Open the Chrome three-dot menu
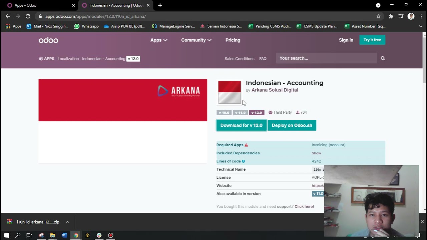This screenshot has height=240, width=427. point(420,16)
